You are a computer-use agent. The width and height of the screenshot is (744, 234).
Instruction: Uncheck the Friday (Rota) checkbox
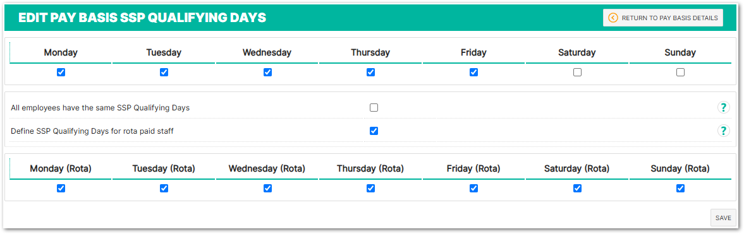473,188
